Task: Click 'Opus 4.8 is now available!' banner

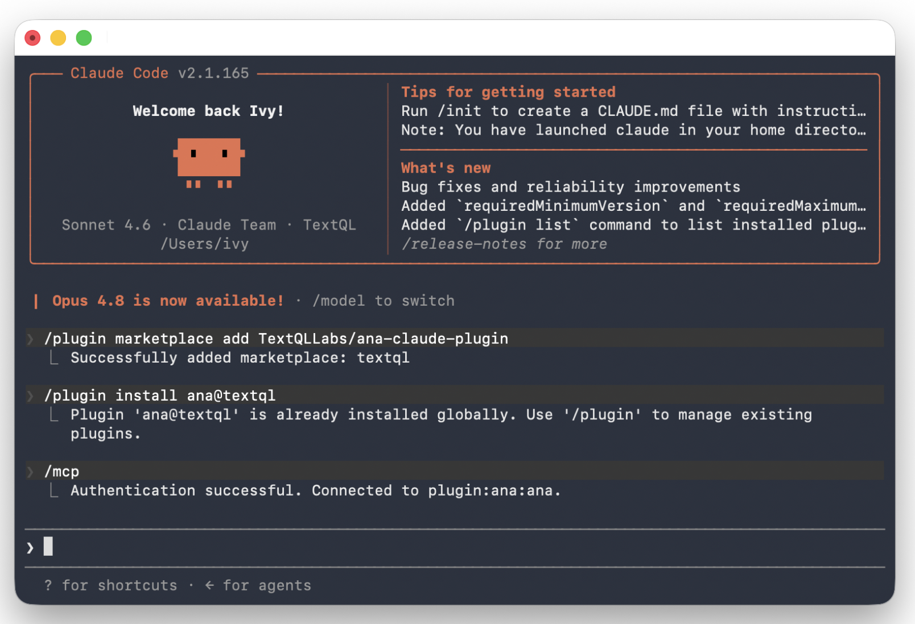Action: (x=168, y=301)
